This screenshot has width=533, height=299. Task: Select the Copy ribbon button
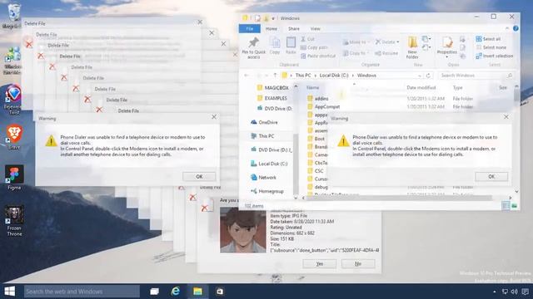pyautogui.click(x=275, y=46)
